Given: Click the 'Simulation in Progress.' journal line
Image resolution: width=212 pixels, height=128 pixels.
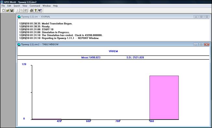Looking at the screenshot, I should (44, 32).
